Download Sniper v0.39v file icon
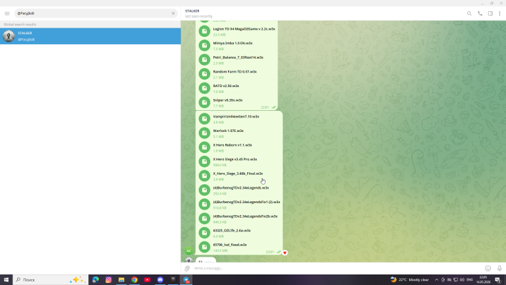 204,102
